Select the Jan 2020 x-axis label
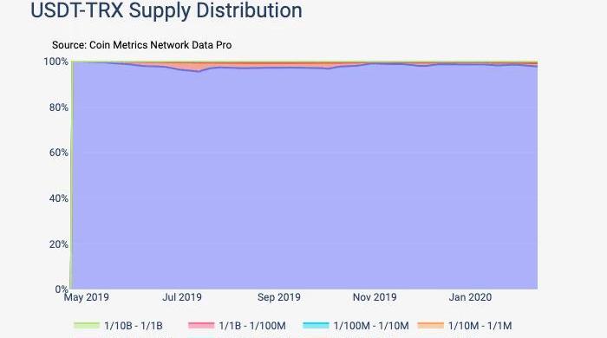The width and height of the screenshot is (607, 338). point(470,297)
